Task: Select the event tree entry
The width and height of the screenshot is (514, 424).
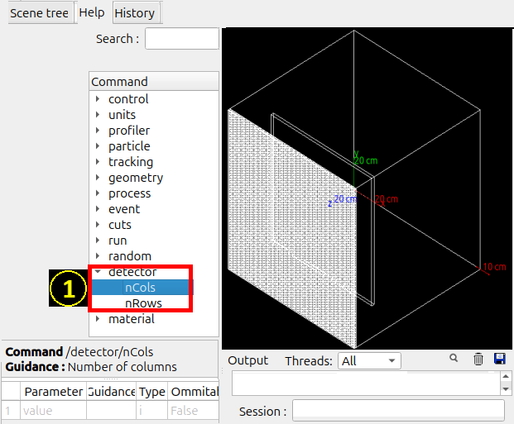Action: coord(124,209)
